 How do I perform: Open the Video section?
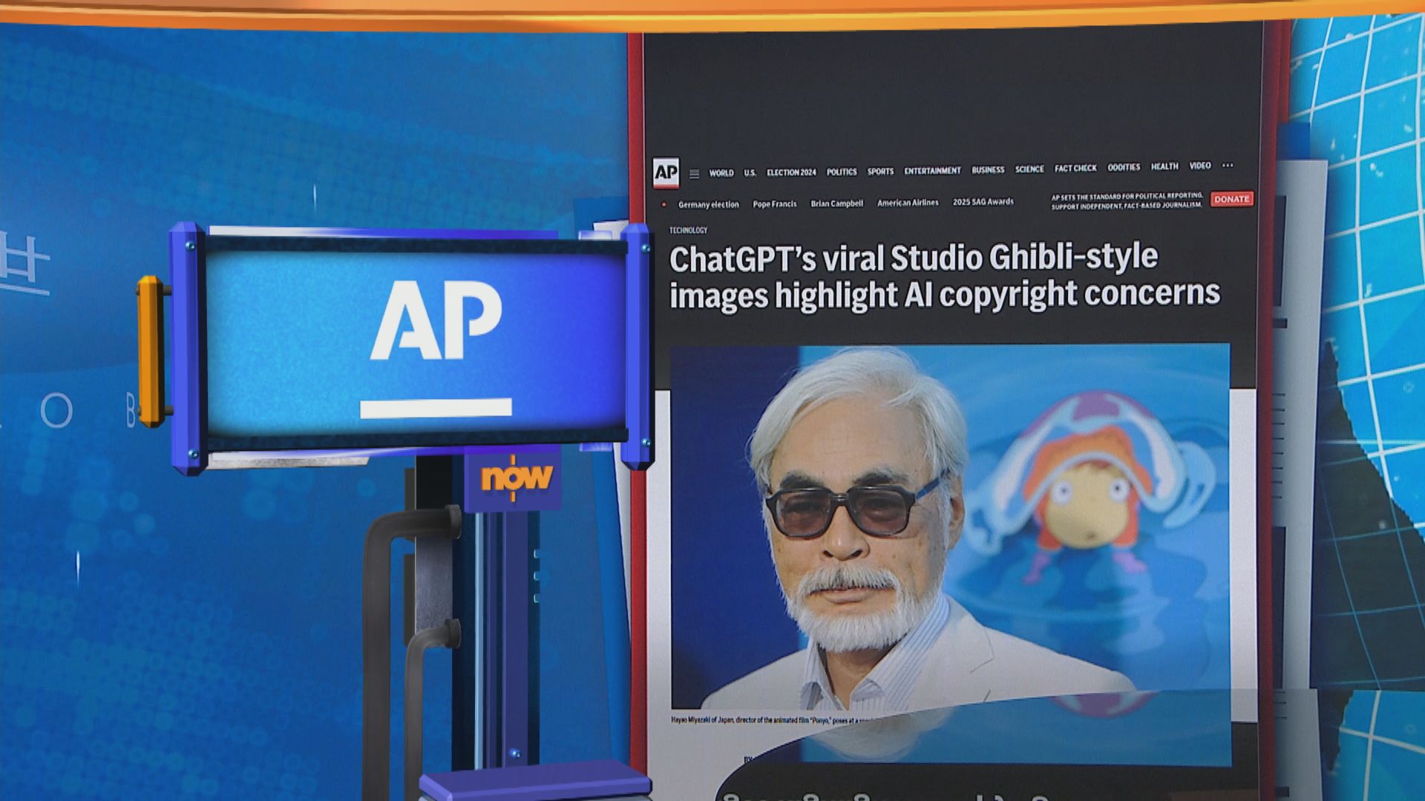1199,166
